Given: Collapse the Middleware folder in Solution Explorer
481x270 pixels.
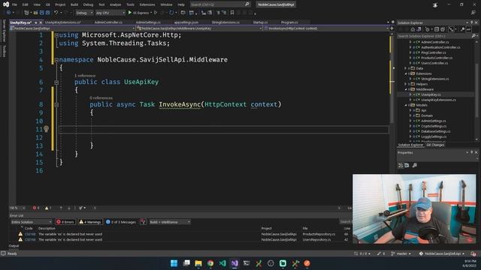Looking at the screenshot, I should pos(406,89).
